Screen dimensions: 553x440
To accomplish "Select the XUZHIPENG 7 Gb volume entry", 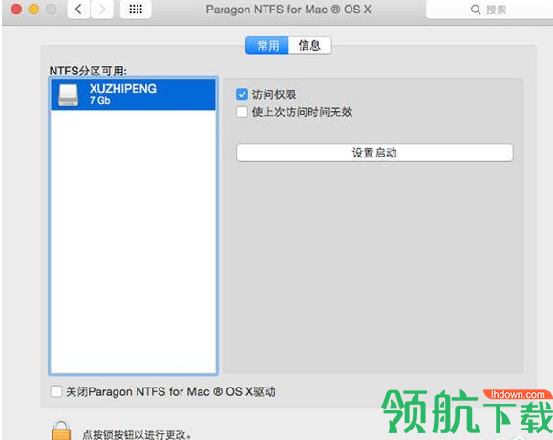I will (x=134, y=94).
